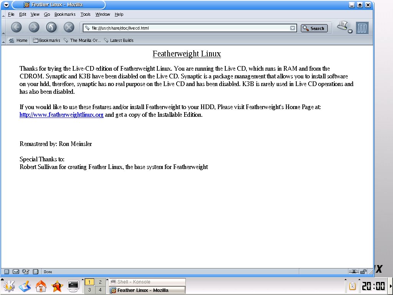The width and height of the screenshot is (393, 295).
Task: Open the Help menu
Action: tap(119, 14)
